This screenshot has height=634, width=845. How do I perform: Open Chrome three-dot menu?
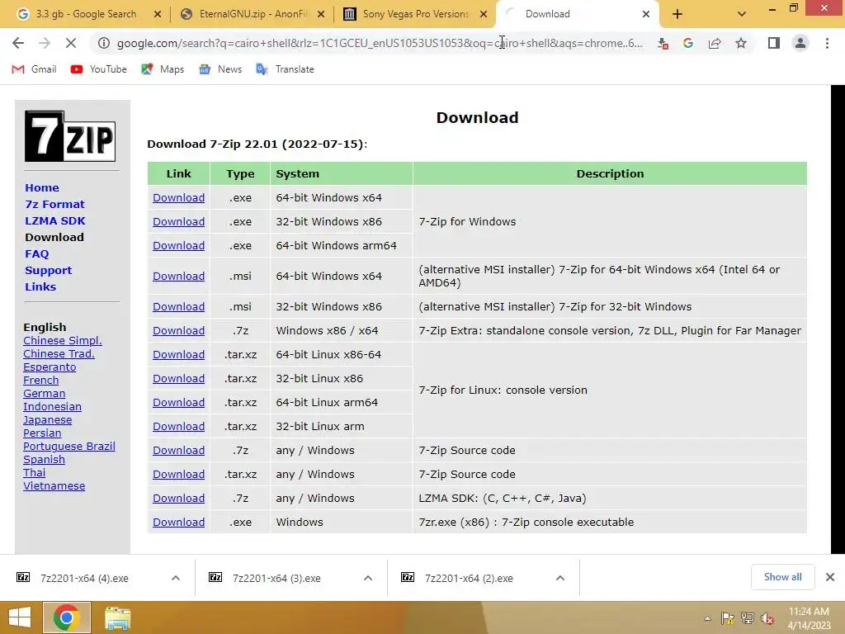click(827, 43)
